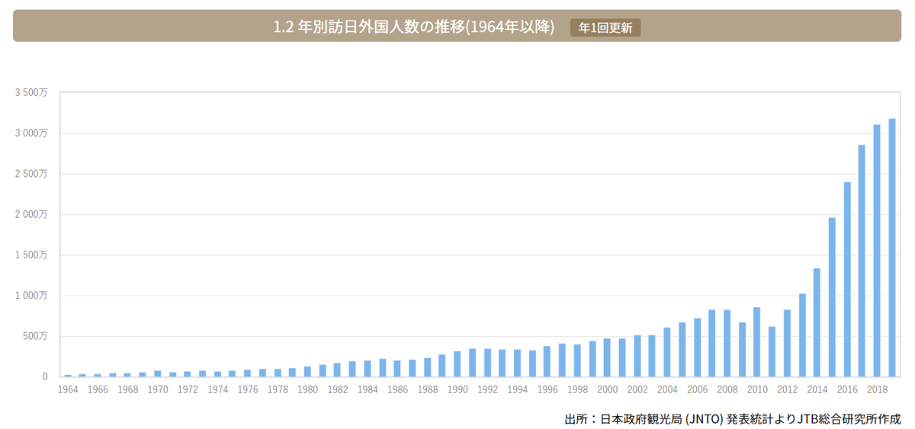Click the 1972 x-axis label
Image resolution: width=915 pixels, height=429 pixels.
pos(188,389)
